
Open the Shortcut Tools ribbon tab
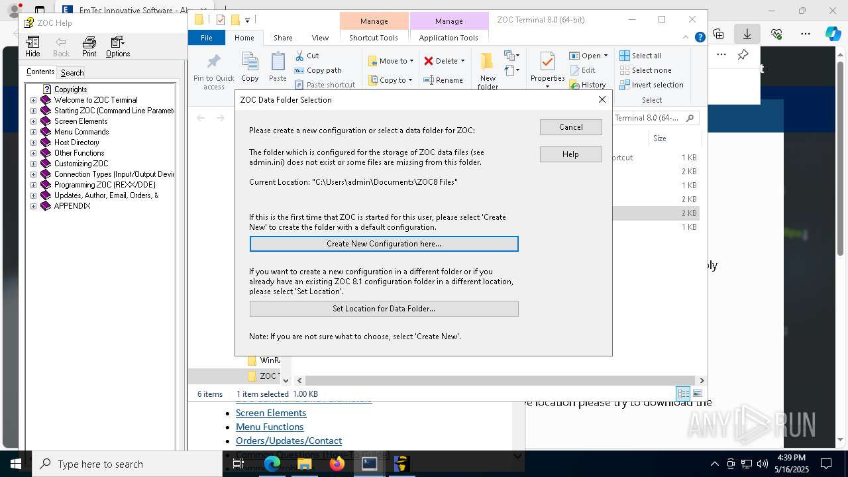374,38
